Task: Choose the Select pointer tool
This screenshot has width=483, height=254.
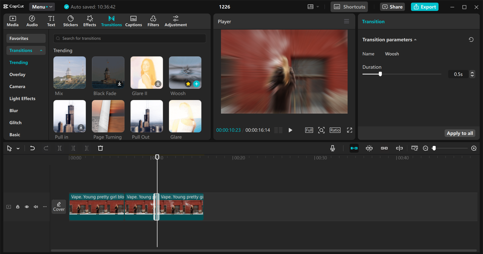Action: [9, 148]
